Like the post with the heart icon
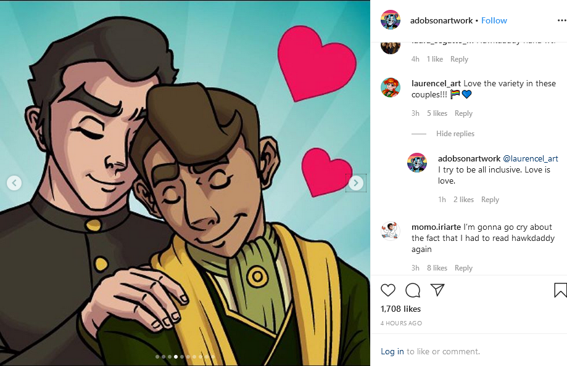567x366 pixels. pos(388,290)
